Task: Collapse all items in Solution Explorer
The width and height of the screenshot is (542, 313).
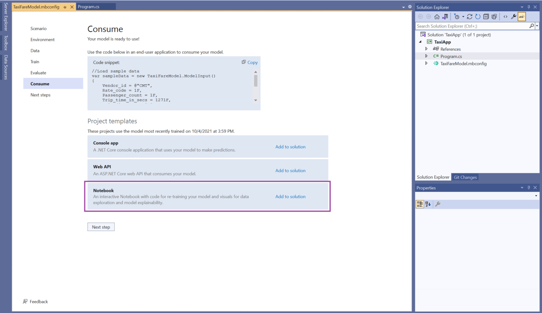Action: point(486,16)
